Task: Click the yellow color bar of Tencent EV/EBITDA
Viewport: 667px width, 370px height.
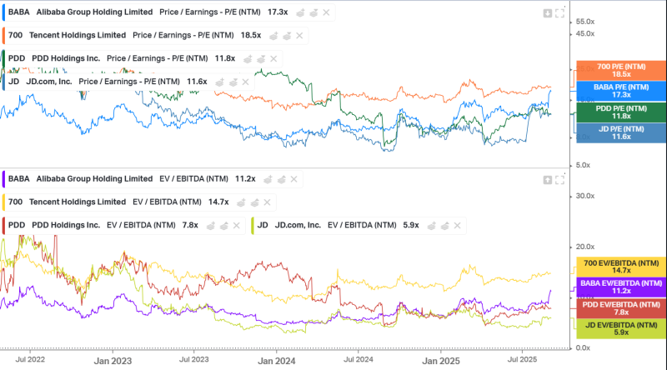Action: pos(4,202)
